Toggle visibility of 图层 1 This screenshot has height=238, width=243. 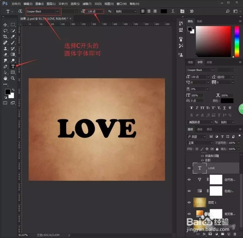click(x=189, y=202)
